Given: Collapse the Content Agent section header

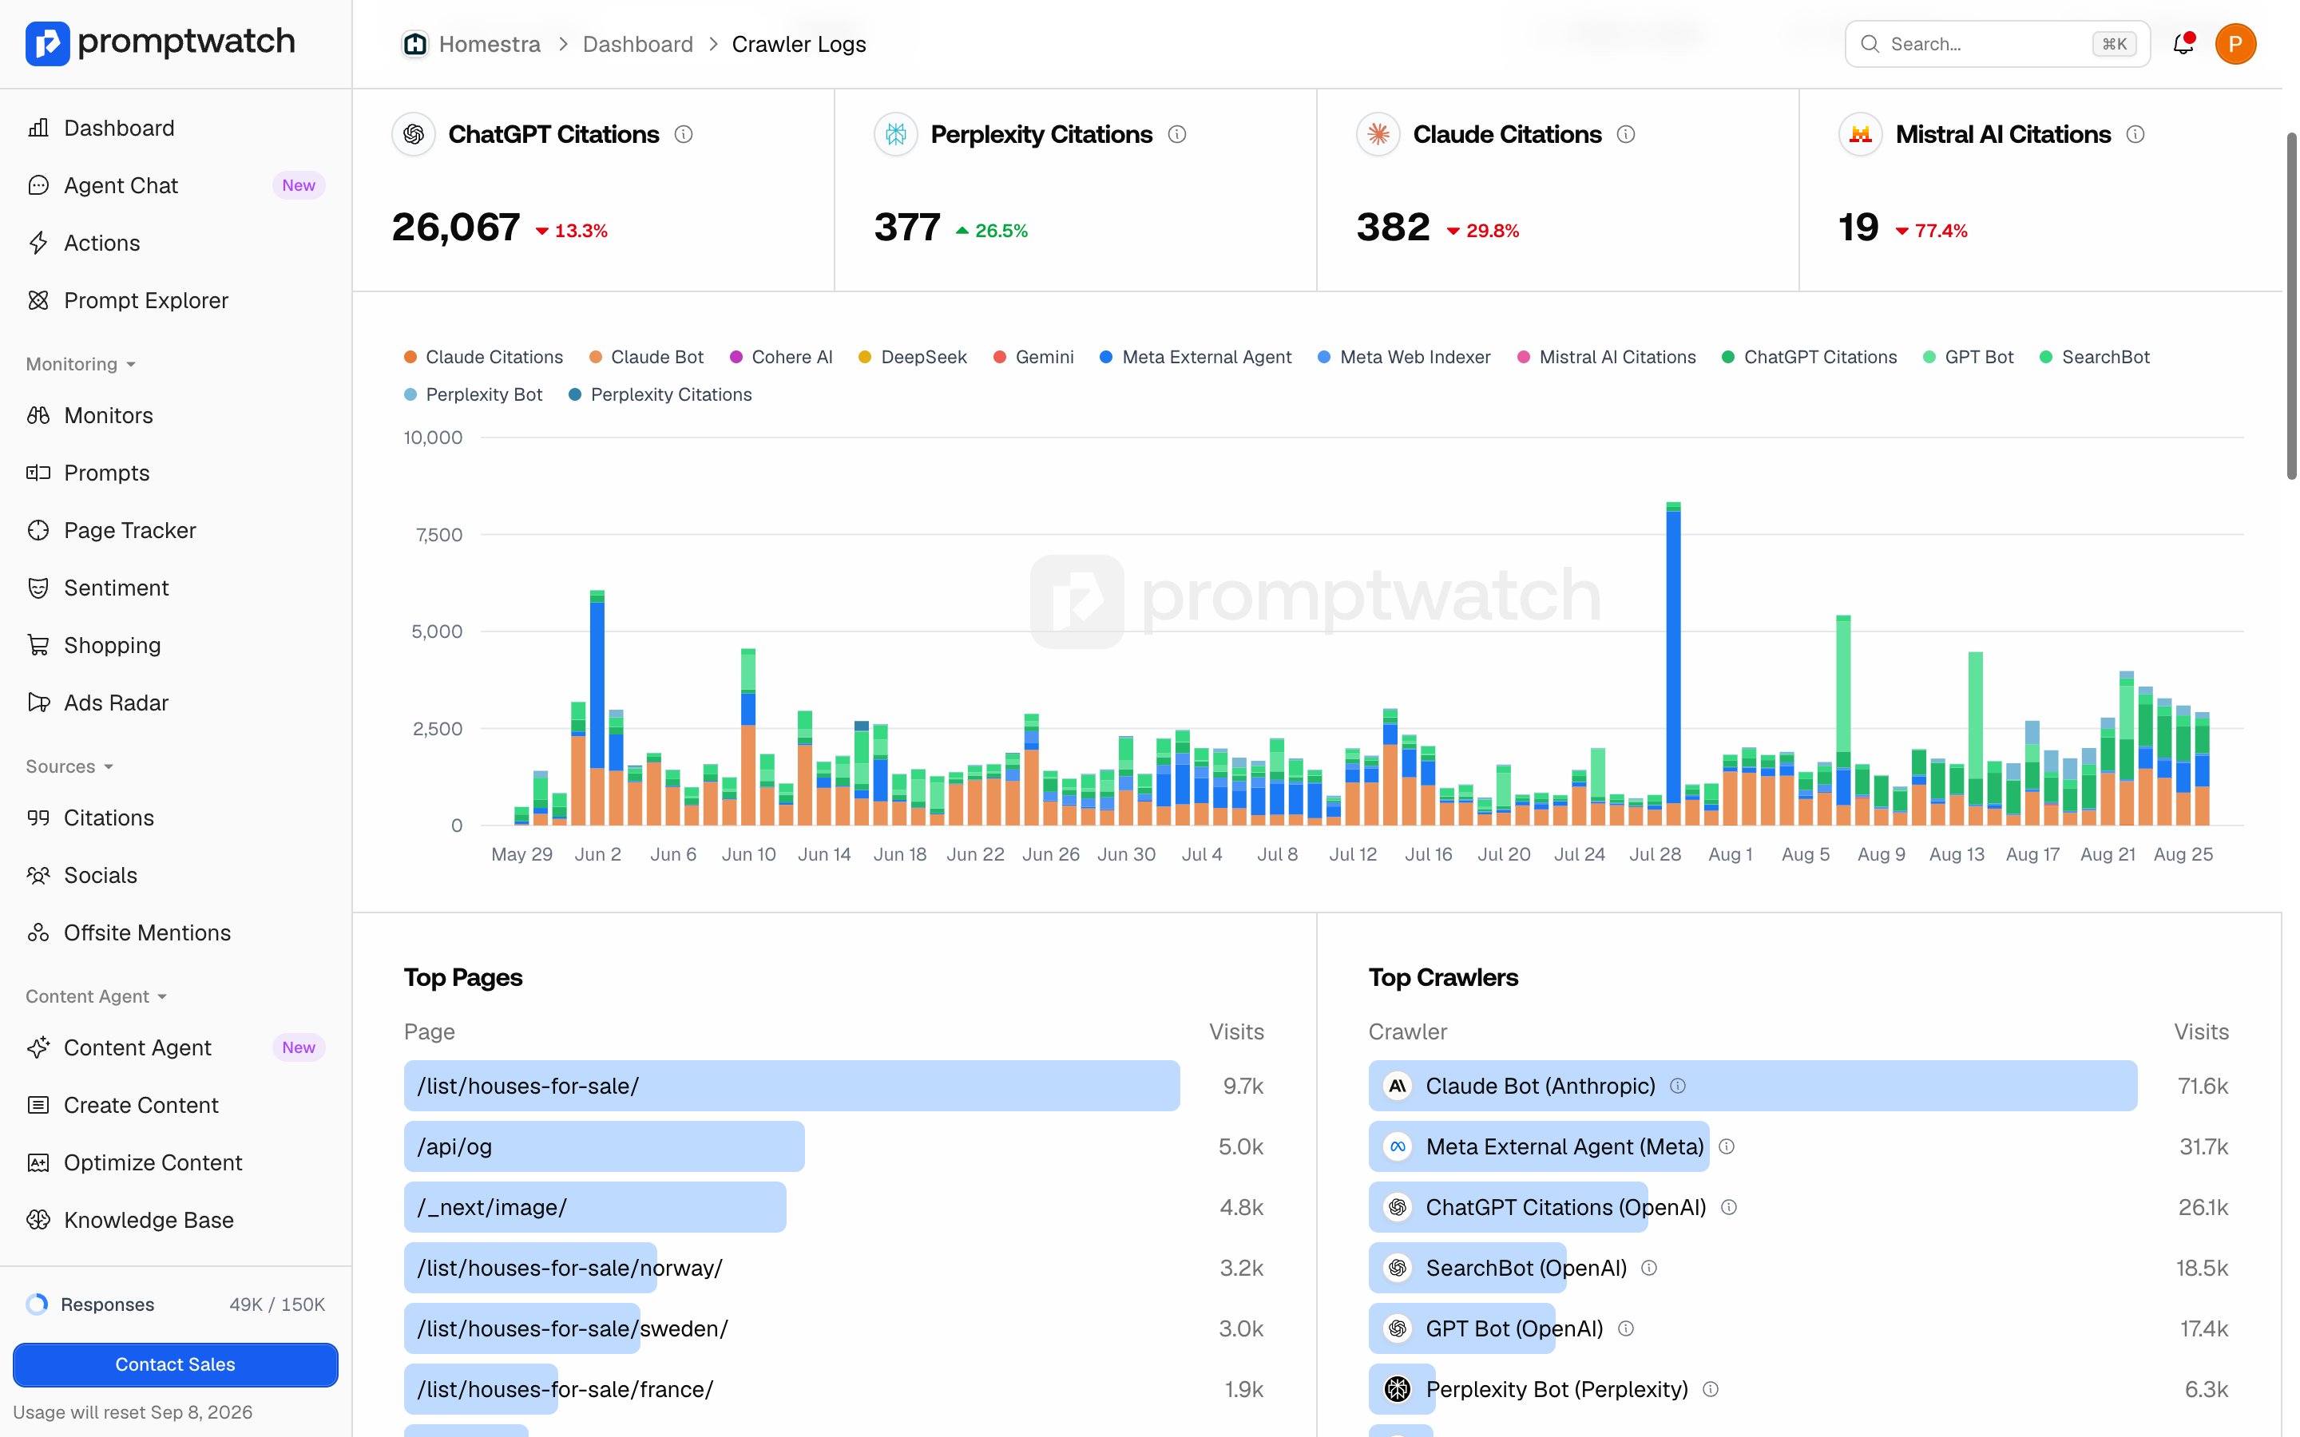Looking at the screenshot, I should (96, 996).
